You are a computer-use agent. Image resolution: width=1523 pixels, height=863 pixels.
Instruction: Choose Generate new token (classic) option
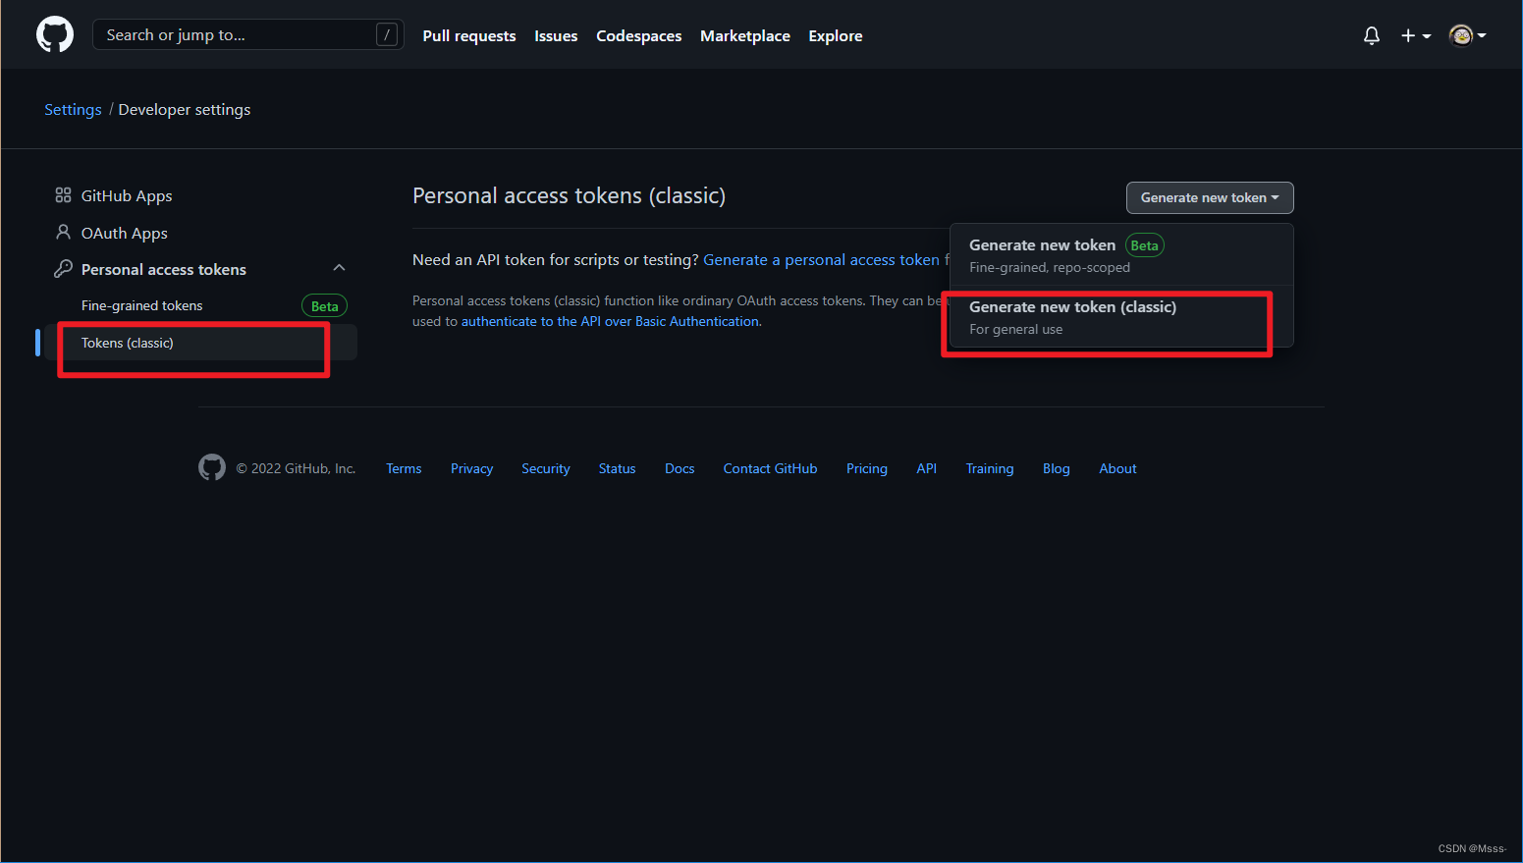tap(1121, 317)
